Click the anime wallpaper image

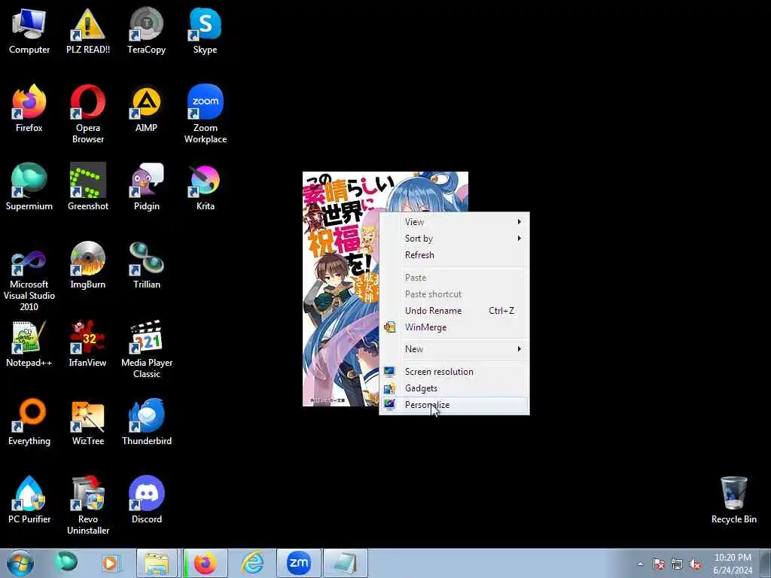341,289
